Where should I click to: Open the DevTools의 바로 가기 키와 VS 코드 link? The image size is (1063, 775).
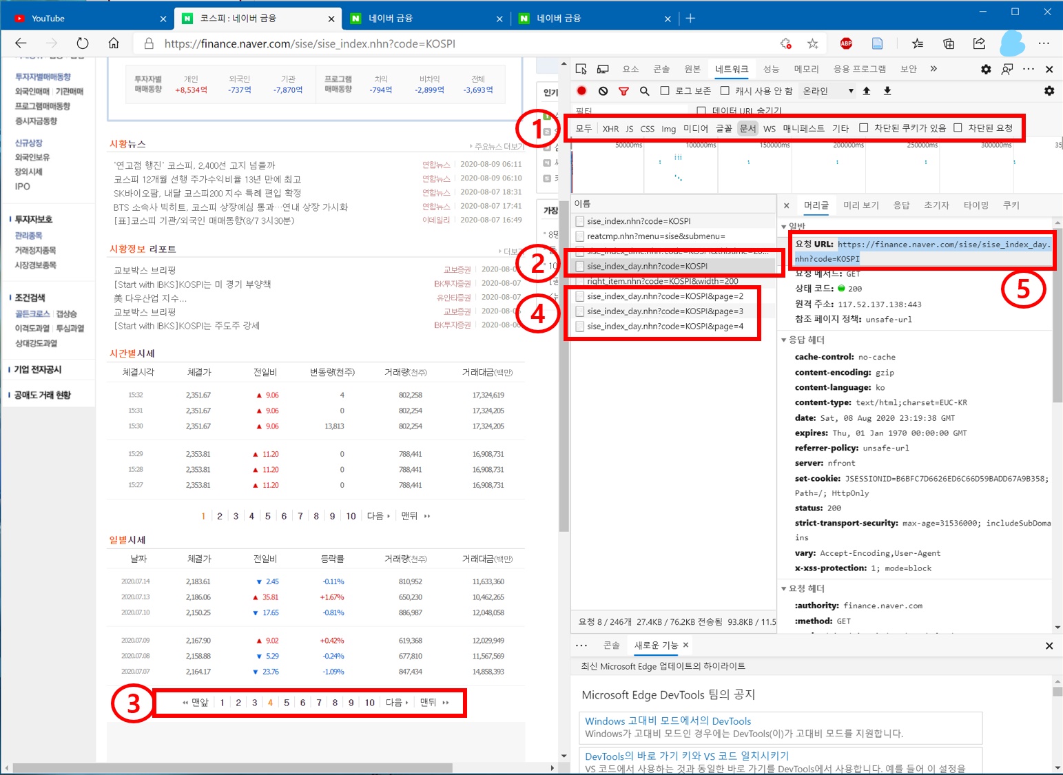(687, 756)
